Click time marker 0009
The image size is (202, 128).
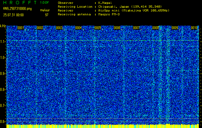(x=175, y=28)
